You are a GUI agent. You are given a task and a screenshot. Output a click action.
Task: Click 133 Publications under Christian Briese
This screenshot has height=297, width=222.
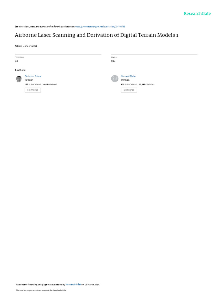[x=33, y=84]
